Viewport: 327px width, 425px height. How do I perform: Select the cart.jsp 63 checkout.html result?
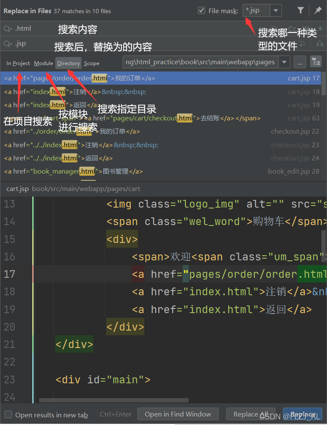[x=161, y=118]
